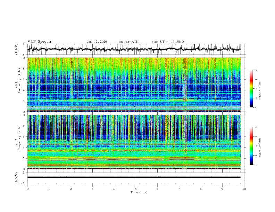
Task: Click the ch.1 log(PSD) colorbar label
Action: (260, 90)
